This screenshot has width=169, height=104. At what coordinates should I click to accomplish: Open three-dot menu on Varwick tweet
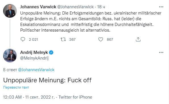click(161, 7)
